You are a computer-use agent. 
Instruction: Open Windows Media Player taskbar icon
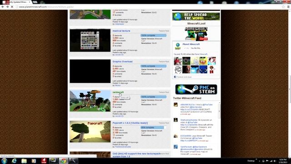pyautogui.click(x=34, y=161)
